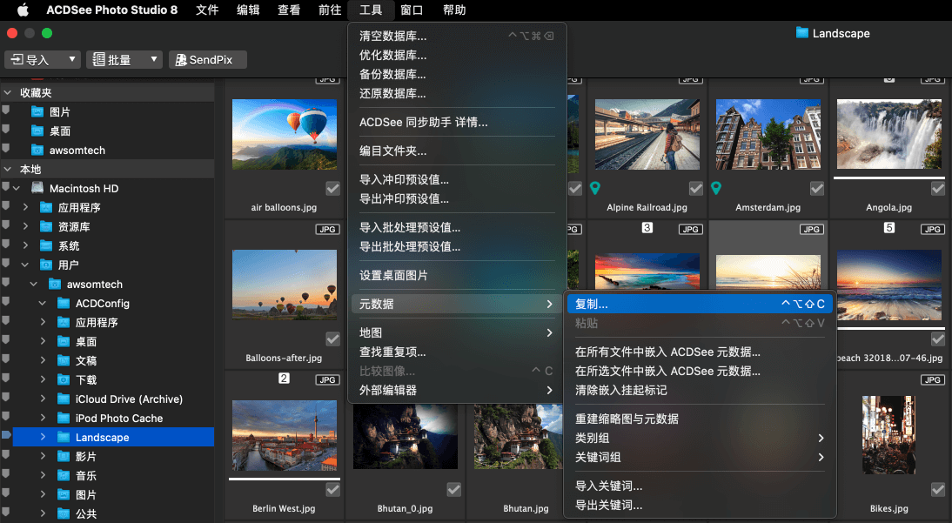Click the Landscape folder icon in title bar
Viewport: 952px width, 523px height.
coord(802,33)
